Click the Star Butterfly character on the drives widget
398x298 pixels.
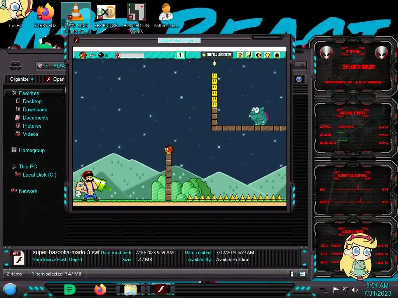click(359, 257)
